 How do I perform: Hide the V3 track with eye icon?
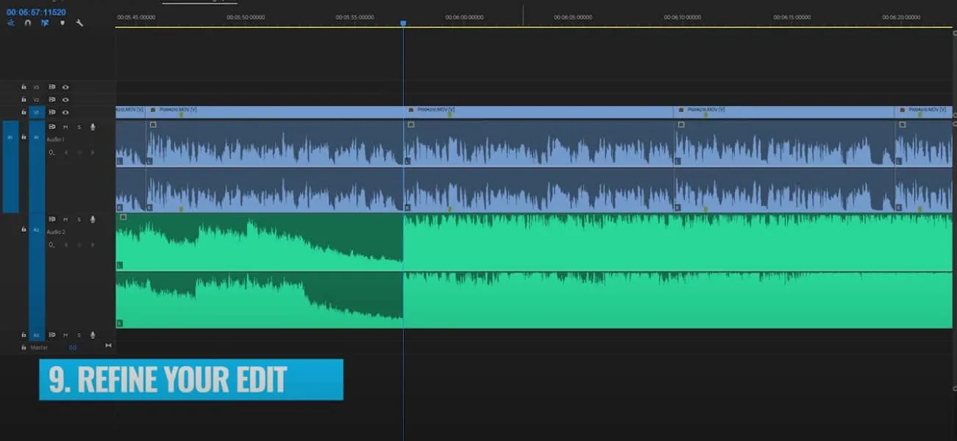65,87
